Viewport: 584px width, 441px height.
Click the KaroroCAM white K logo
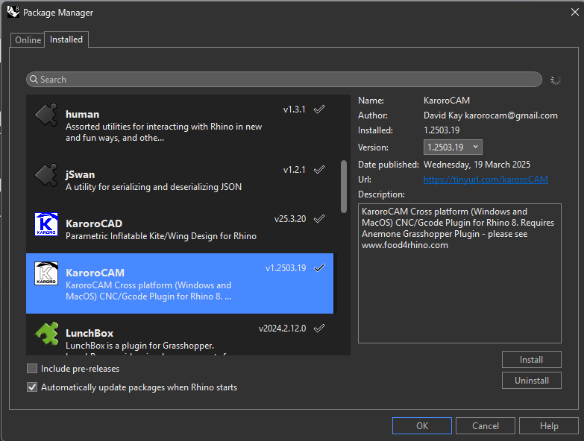[46, 273]
